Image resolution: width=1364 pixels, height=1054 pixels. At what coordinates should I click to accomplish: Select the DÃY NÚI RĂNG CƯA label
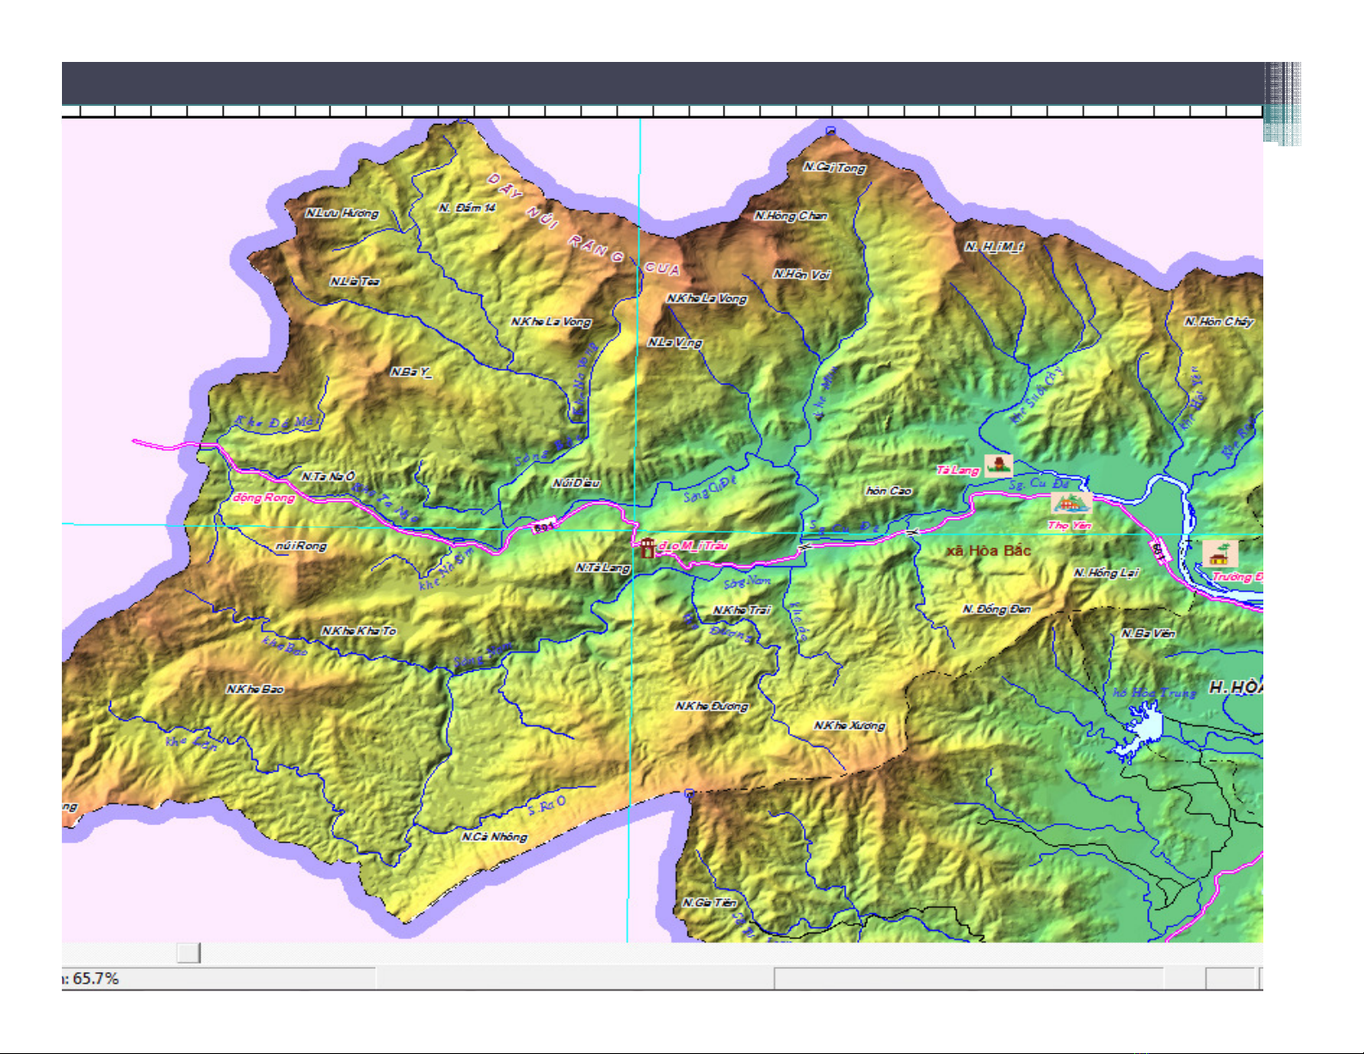click(583, 225)
